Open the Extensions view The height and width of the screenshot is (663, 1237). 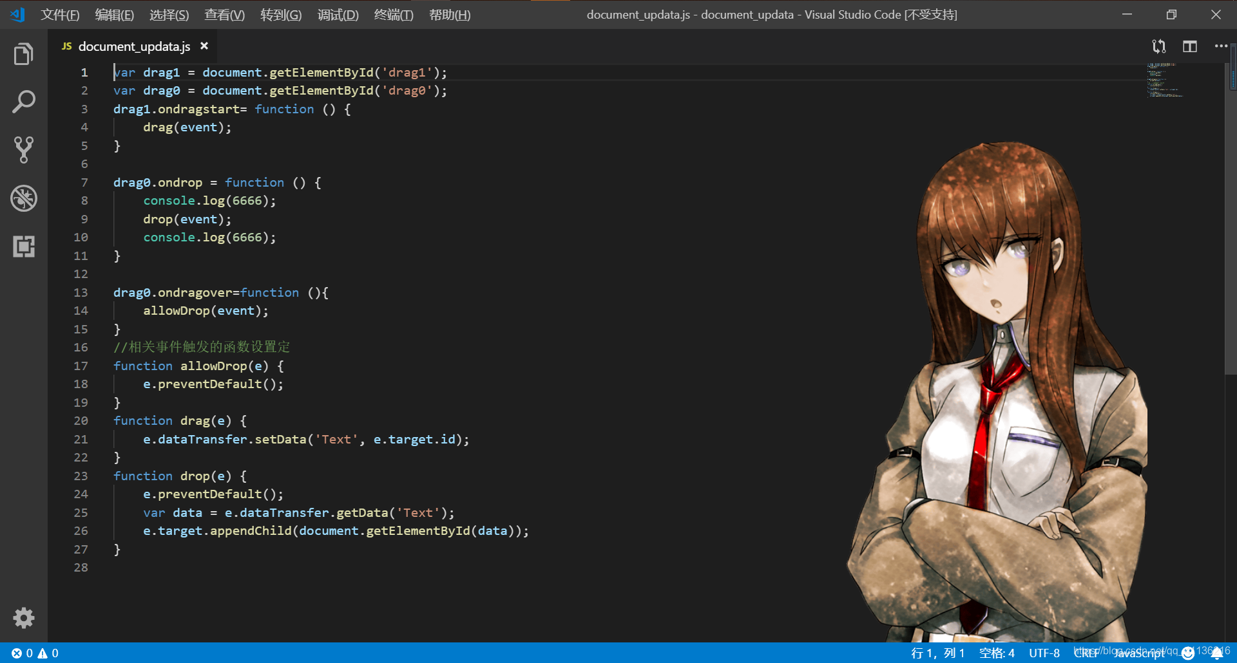[x=24, y=247]
